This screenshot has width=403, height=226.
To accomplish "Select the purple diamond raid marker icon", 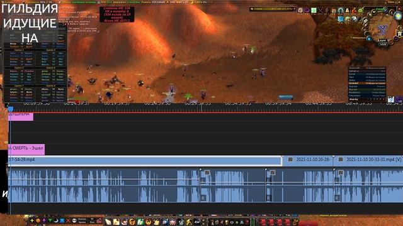I will tap(44, 220).
